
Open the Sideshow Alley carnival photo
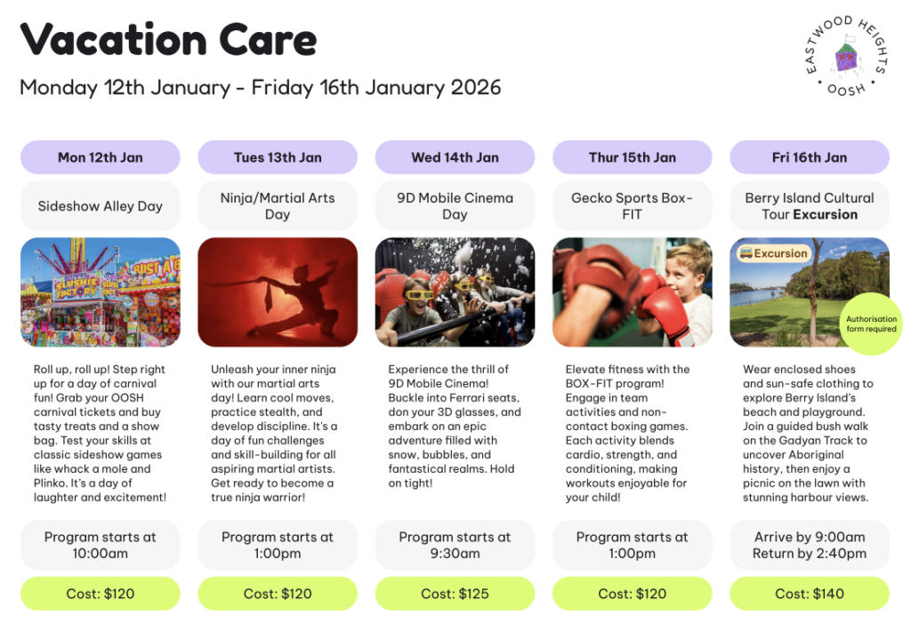(100, 292)
